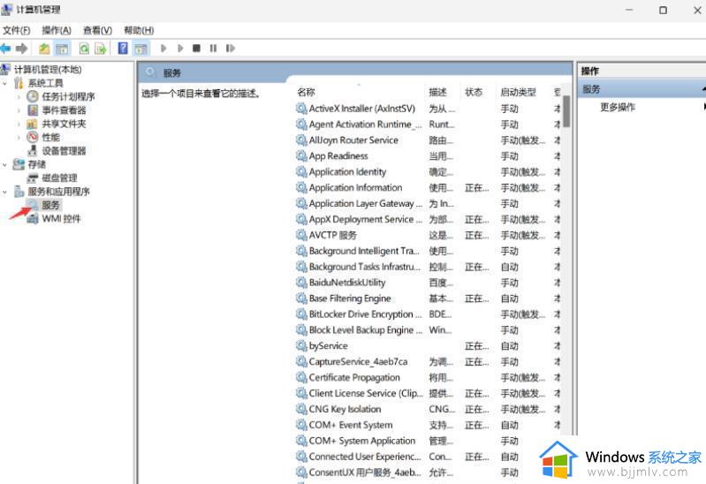Select the byService row
Viewport: 706px width, 484px height.
(x=328, y=346)
